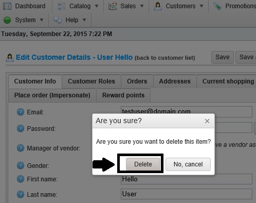Click the Catalog list icon

pyautogui.click(x=62, y=6)
